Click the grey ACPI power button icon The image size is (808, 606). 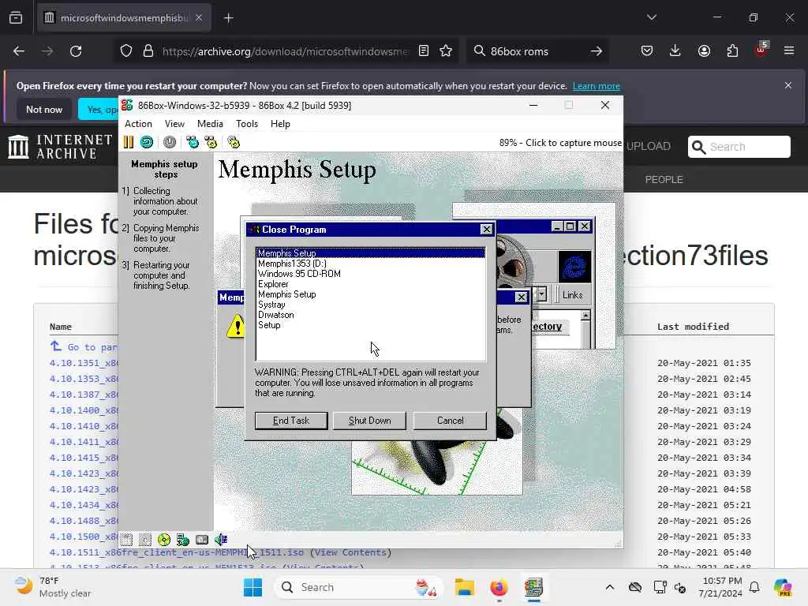(170, 142)
